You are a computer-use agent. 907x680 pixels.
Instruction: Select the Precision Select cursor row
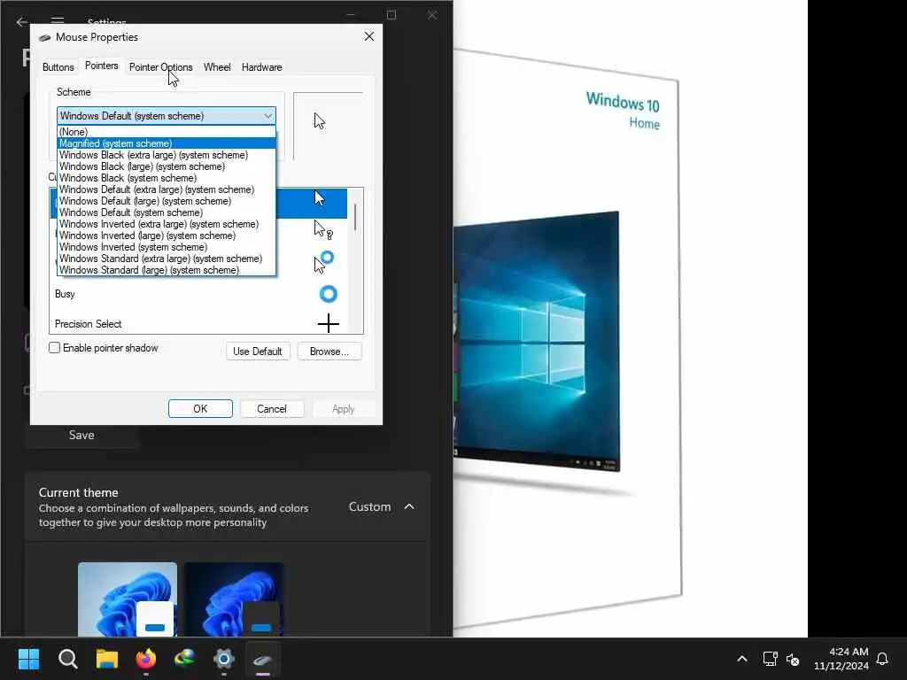click(x=198, y=324)
